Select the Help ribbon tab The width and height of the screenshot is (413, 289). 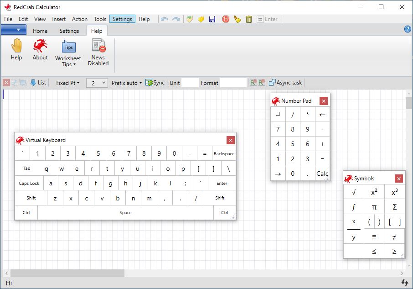point(97,31)
